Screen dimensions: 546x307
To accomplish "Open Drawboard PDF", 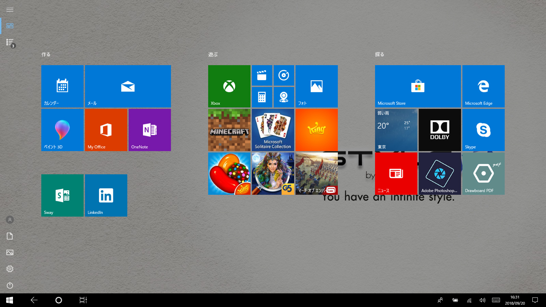I will (x=483, y=173).
